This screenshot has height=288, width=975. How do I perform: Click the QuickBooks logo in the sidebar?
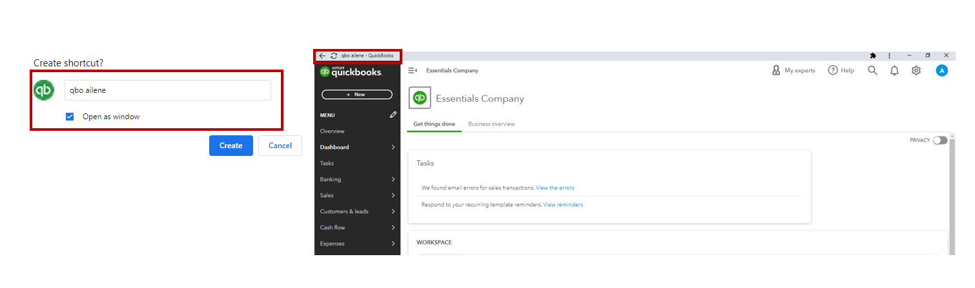[351, 72]
